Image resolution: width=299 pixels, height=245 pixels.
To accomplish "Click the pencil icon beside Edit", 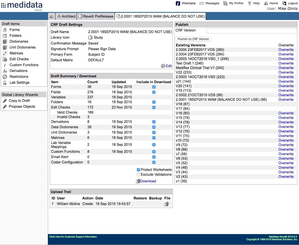I will (163, 66).
